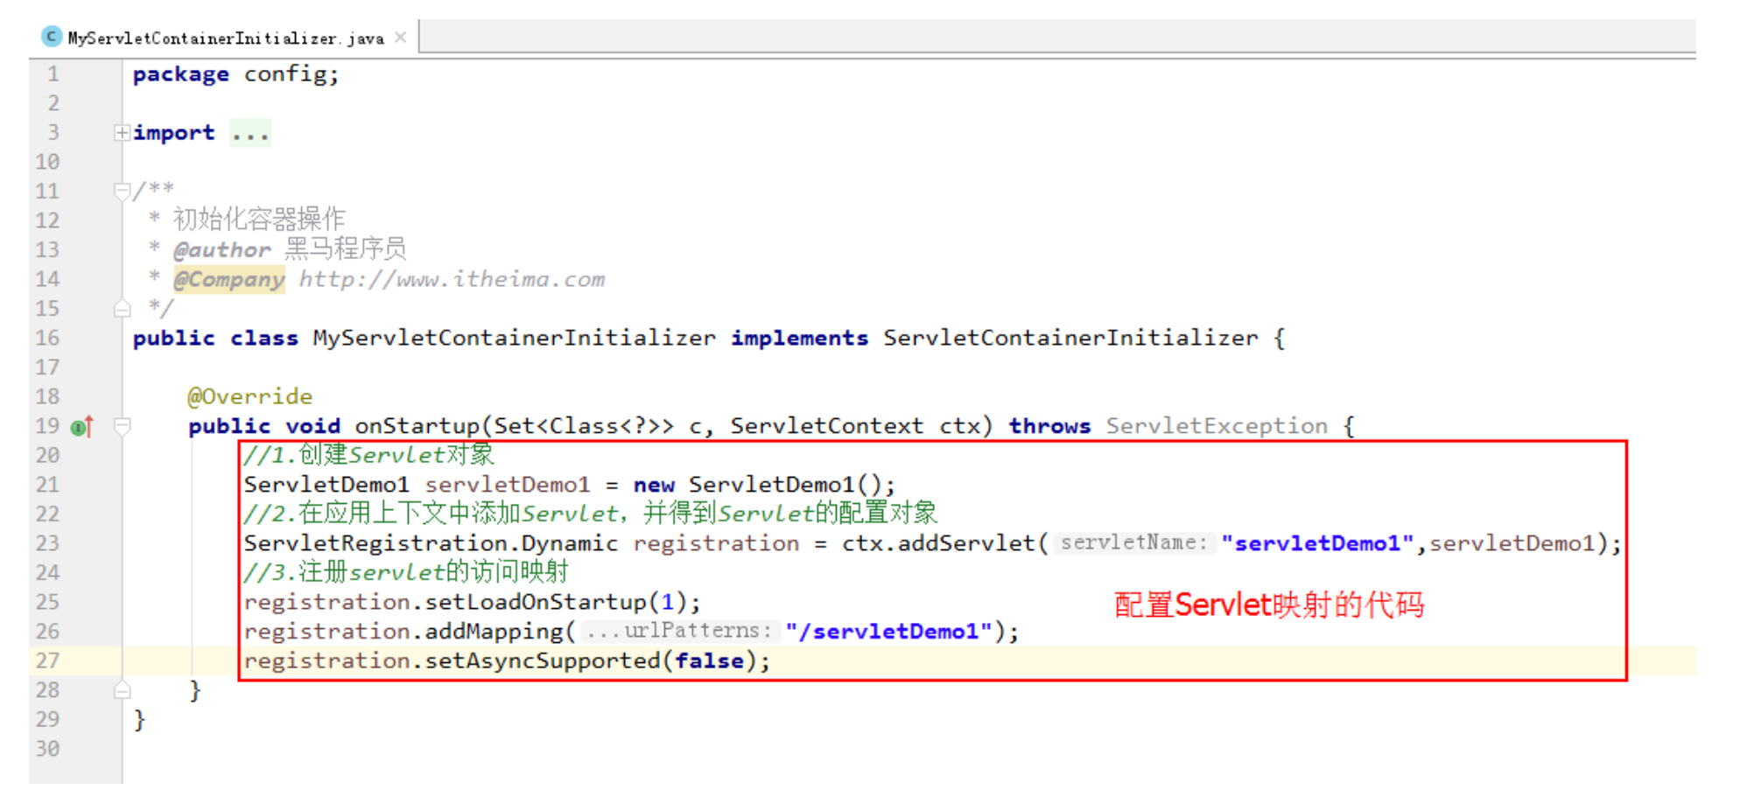
Task: Click the 初始化容器操作 comment text
Action: click(259, 220)
